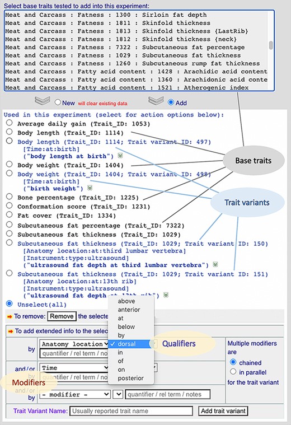Click the base traits list scrollbar thumb
The height and width of the screenshot is (425, 291).
click(271, 45)
